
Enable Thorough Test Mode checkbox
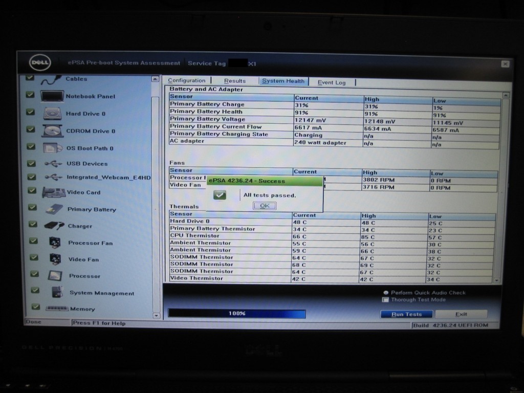[x=385, y=300]
